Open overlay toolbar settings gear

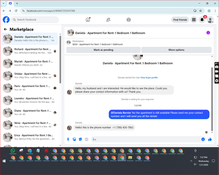tap(217, 80)
